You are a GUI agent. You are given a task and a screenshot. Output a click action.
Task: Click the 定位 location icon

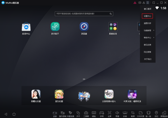(156, 113)
